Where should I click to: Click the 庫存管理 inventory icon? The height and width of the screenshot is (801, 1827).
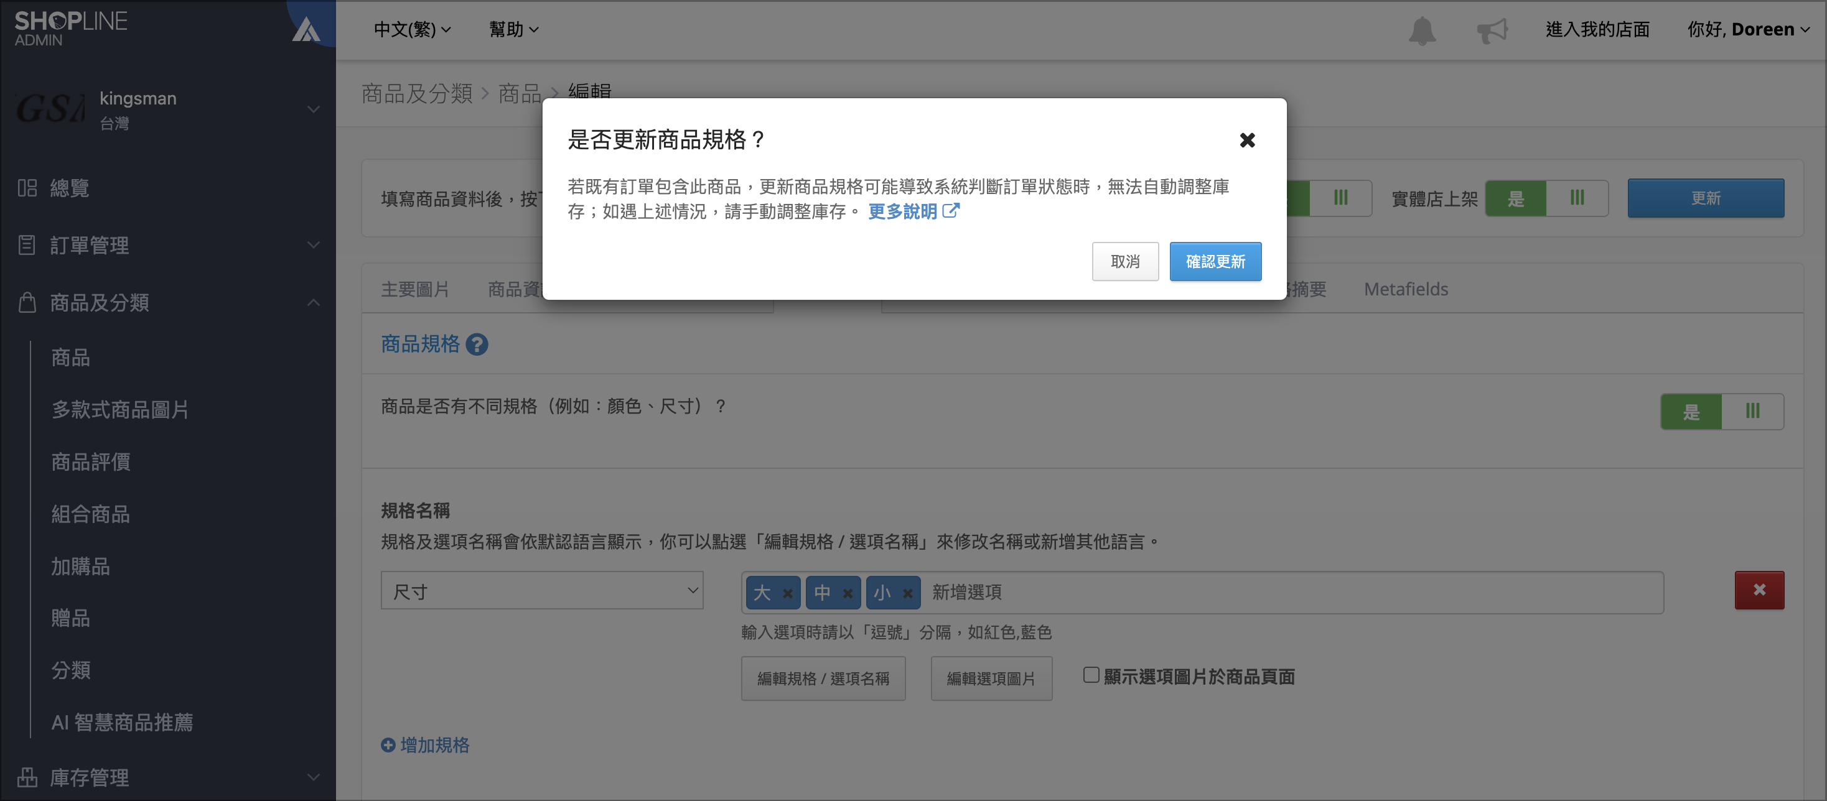pyautogui.click(x=27, y=777)
